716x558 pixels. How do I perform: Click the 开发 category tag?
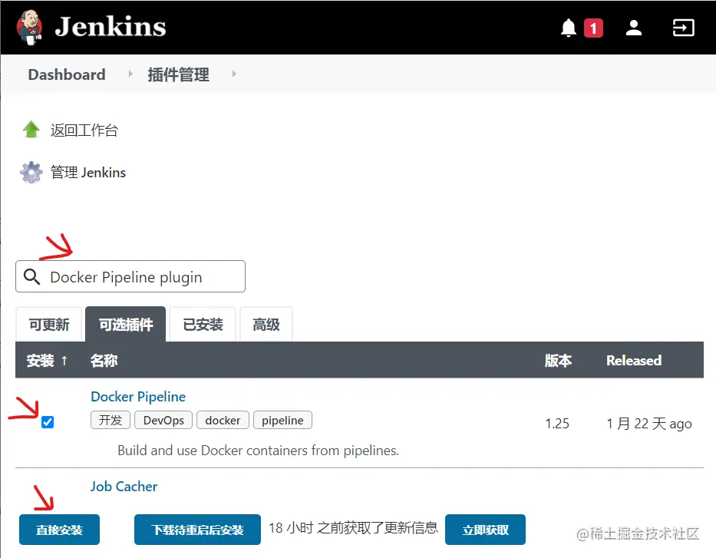pos(111,420)
